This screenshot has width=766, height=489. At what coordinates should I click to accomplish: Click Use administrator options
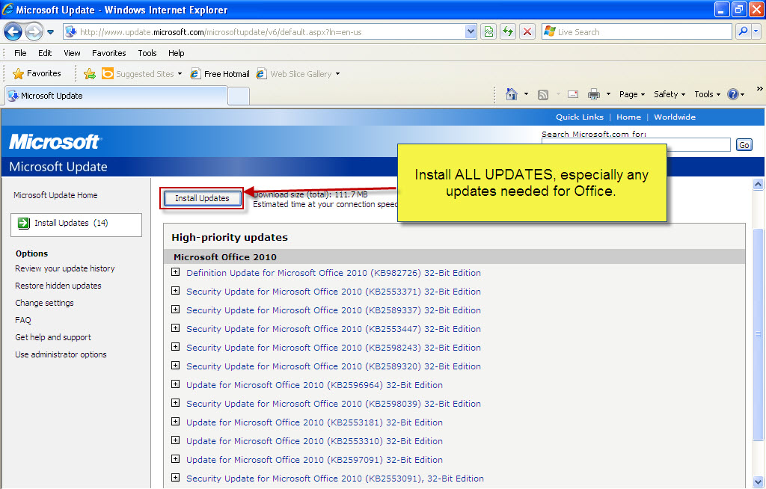(x=61, y=354)
